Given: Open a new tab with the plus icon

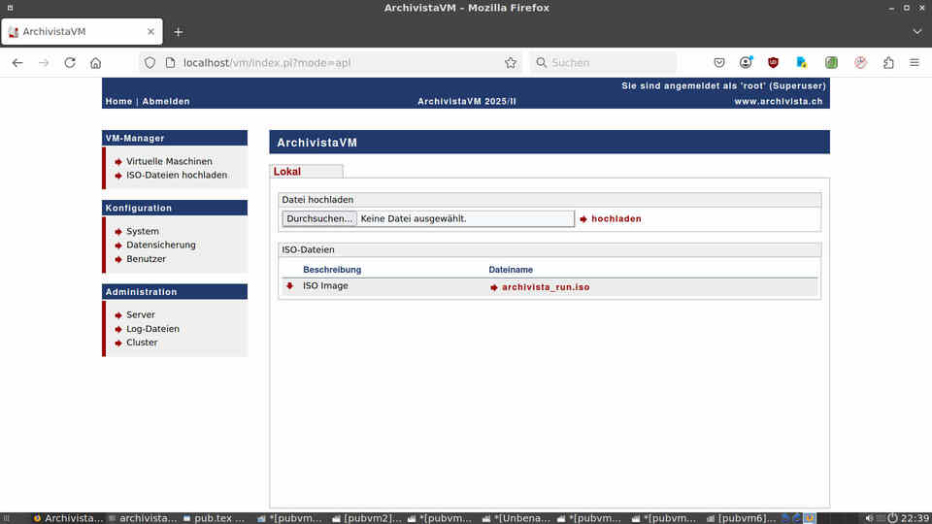Looking at the screenshot, I should tap(179, 32).
